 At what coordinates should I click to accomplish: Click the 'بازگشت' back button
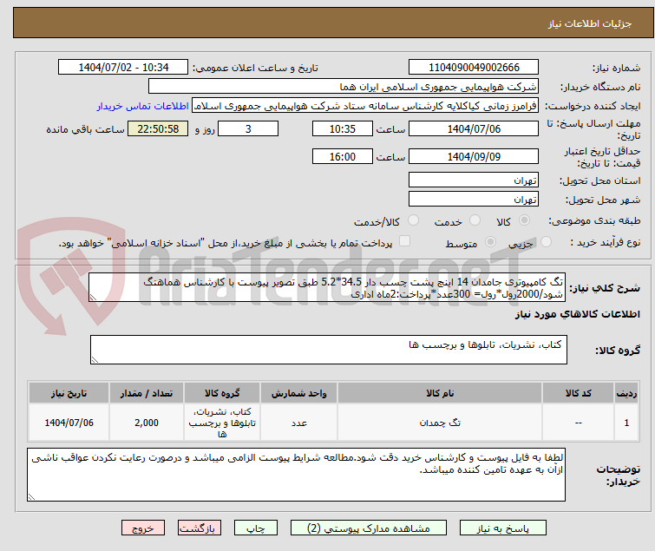(x=198, y=528)
